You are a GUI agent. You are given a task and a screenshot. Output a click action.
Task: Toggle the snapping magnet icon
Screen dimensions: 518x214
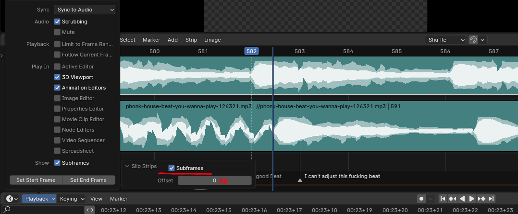(473, 40)
